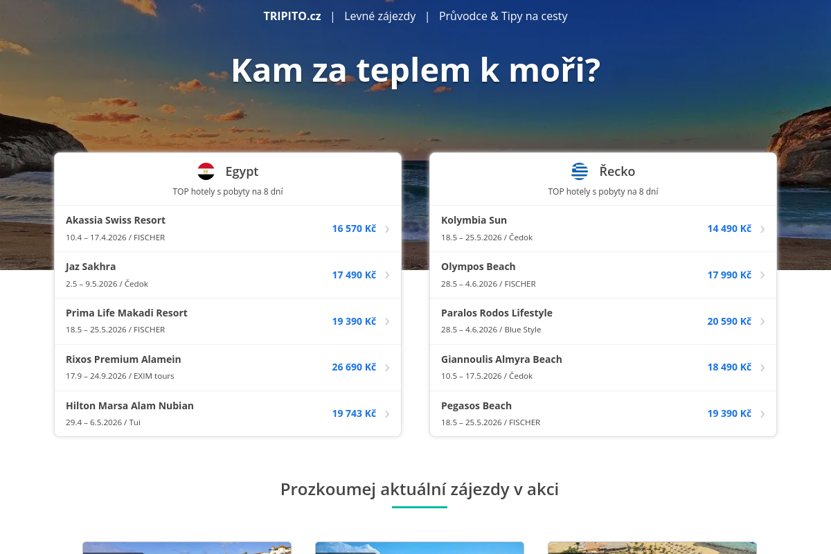
Task: Click the arrow next to Olympos Beach
Action: (x=762, y=275)
